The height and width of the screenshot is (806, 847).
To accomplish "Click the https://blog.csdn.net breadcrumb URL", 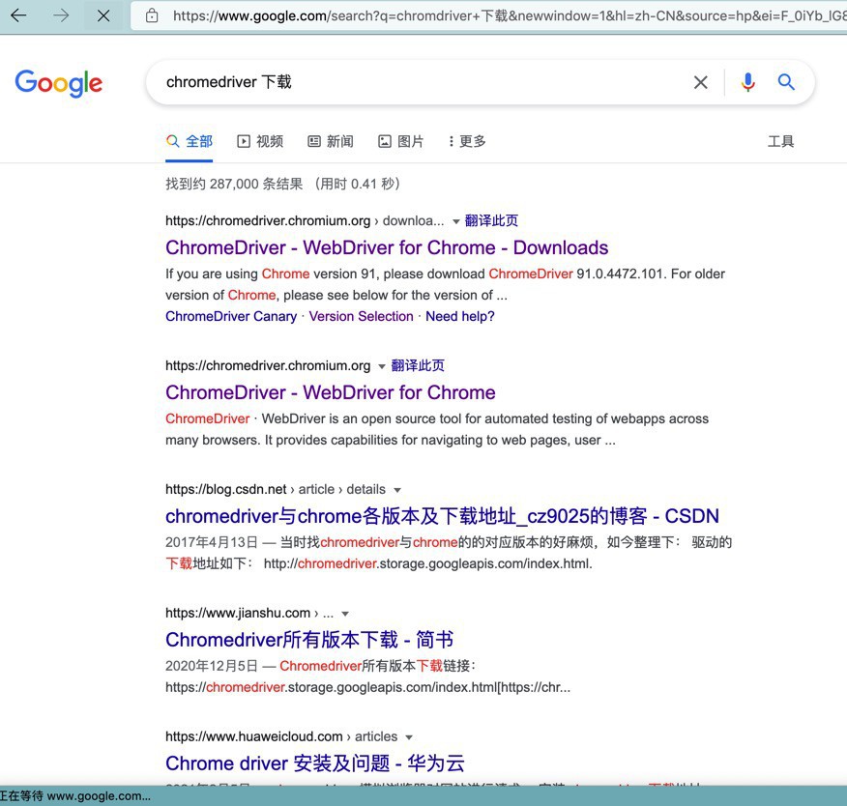I will [226, 489].
